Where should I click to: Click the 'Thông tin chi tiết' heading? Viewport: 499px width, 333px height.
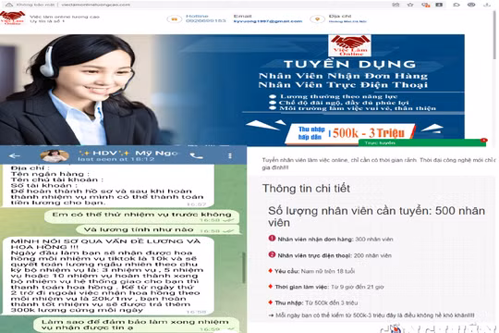[306, 189]
